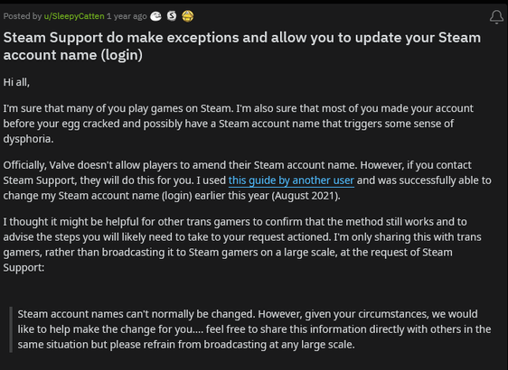Click the white seal award icon

tap(155, 16)
